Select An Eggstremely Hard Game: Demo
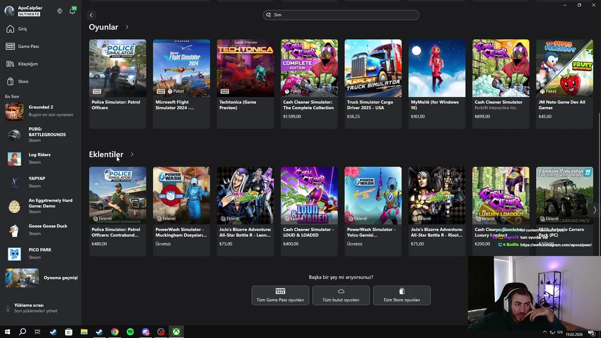The height and width of the screenshot is (338, 601). pos(40,206)
